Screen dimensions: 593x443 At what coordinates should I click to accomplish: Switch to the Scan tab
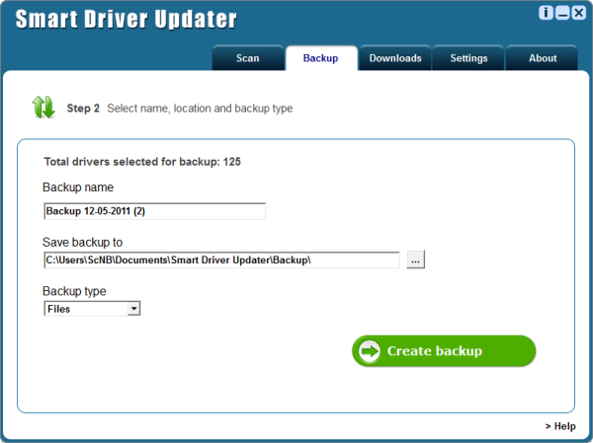pos(248,58)
